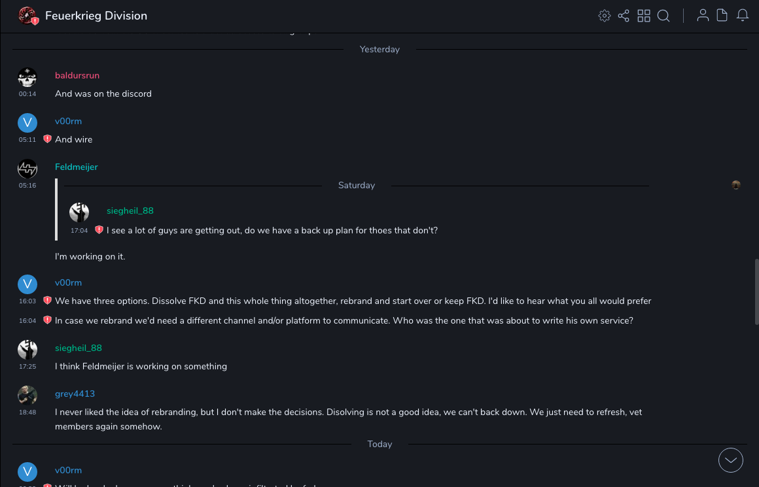The image size is (759, 487).
Task: Click the grey4413 profile picture
Action: (x=27, y=395)
